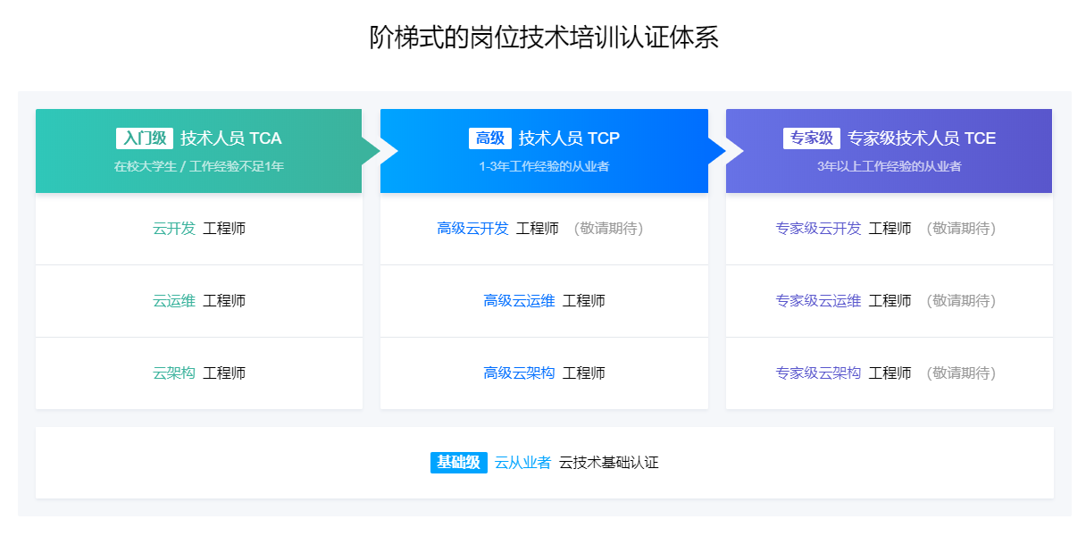This screenshot has height=536, width=1086.
Task: Open 云从业者 云技术基础认证 link
Action: click(x=576, y=463)
